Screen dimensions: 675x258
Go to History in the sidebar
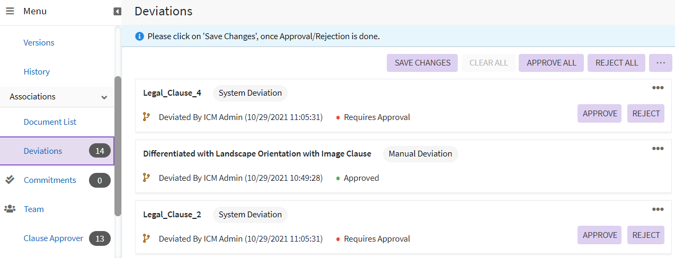coord(37,71)
